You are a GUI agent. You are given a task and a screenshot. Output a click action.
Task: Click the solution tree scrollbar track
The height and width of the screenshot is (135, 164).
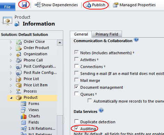60,80
